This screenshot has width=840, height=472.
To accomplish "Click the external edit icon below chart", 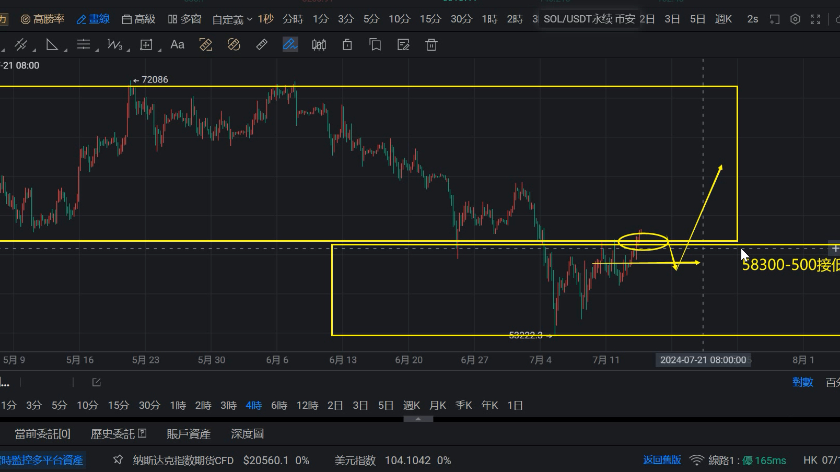I will tap(97, 382).
